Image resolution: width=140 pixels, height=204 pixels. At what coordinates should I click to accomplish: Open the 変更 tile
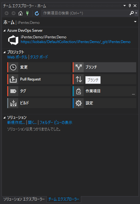39,68
